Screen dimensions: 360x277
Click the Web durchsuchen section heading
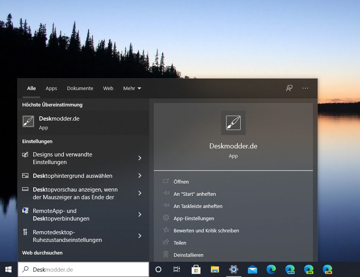tap(42, 253)
